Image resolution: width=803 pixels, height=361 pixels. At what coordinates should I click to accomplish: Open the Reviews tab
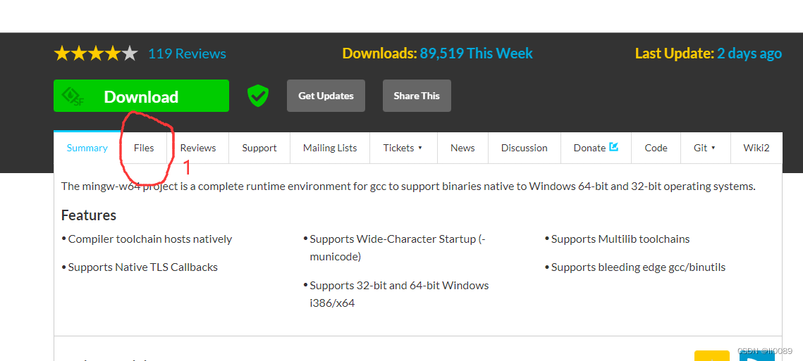pyautogui.click(x=197, y=148)
